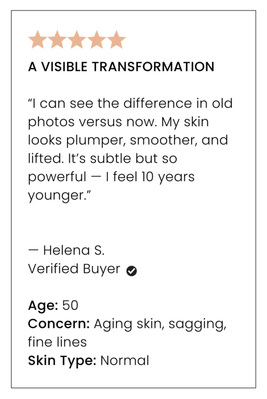
Task: Click the first rating star
Action: (38, 40)
